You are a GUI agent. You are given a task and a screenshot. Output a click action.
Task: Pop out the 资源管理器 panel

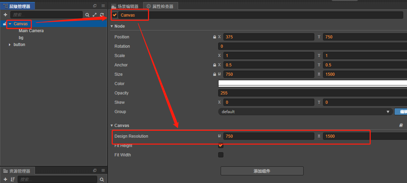pyautogui.click(x=95, y=171)
